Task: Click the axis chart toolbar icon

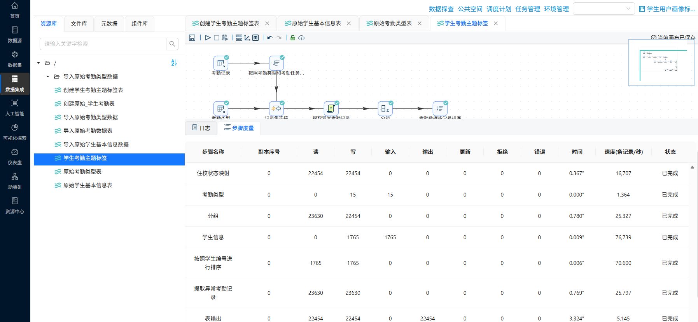Action: 247,38
